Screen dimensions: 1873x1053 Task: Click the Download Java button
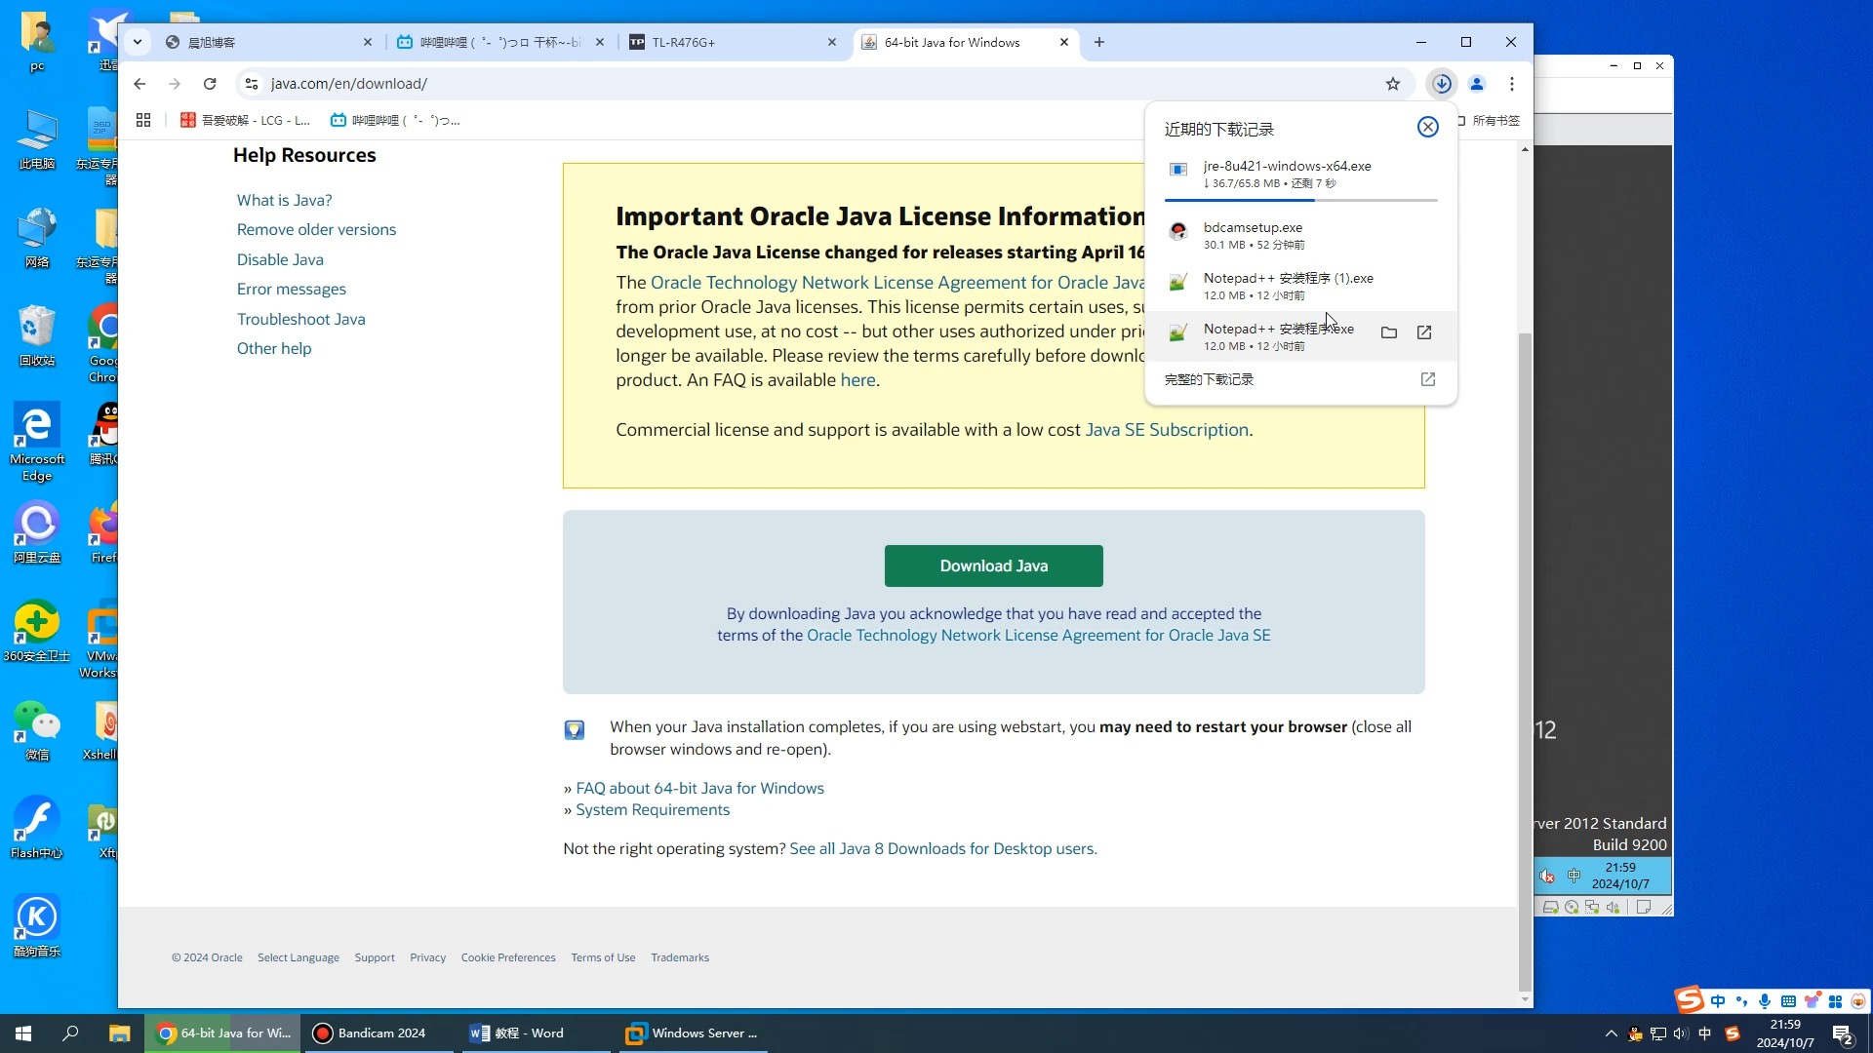click(x=993, y=565)
